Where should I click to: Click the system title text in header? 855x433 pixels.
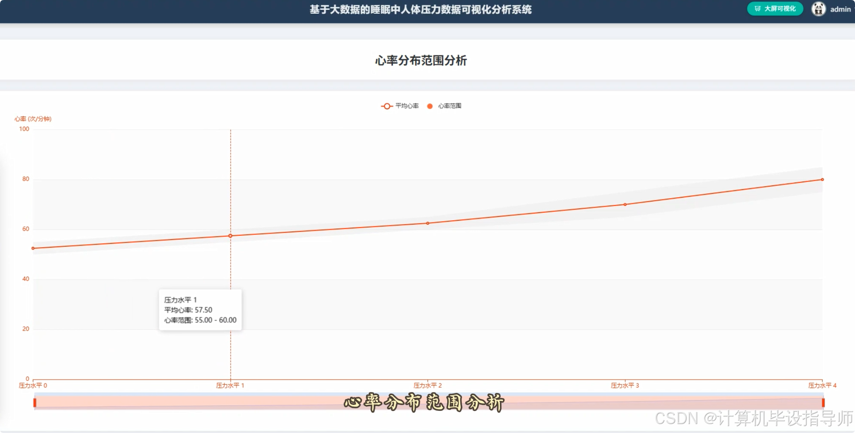(x=421, y=9)
